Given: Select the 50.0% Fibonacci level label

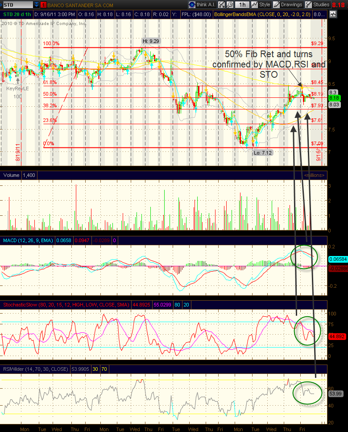Looking at the screenshot, I should (50, 94).
